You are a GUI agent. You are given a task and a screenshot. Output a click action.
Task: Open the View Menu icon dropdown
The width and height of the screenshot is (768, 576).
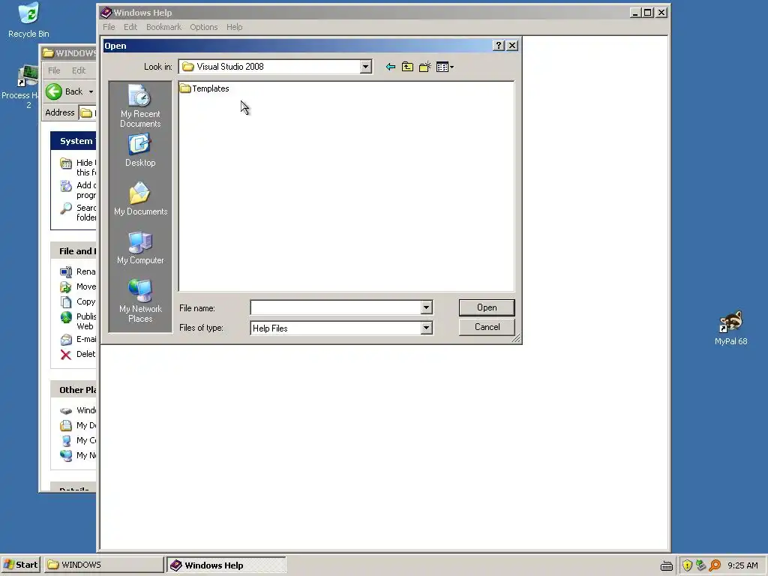[x=445, y=67]
